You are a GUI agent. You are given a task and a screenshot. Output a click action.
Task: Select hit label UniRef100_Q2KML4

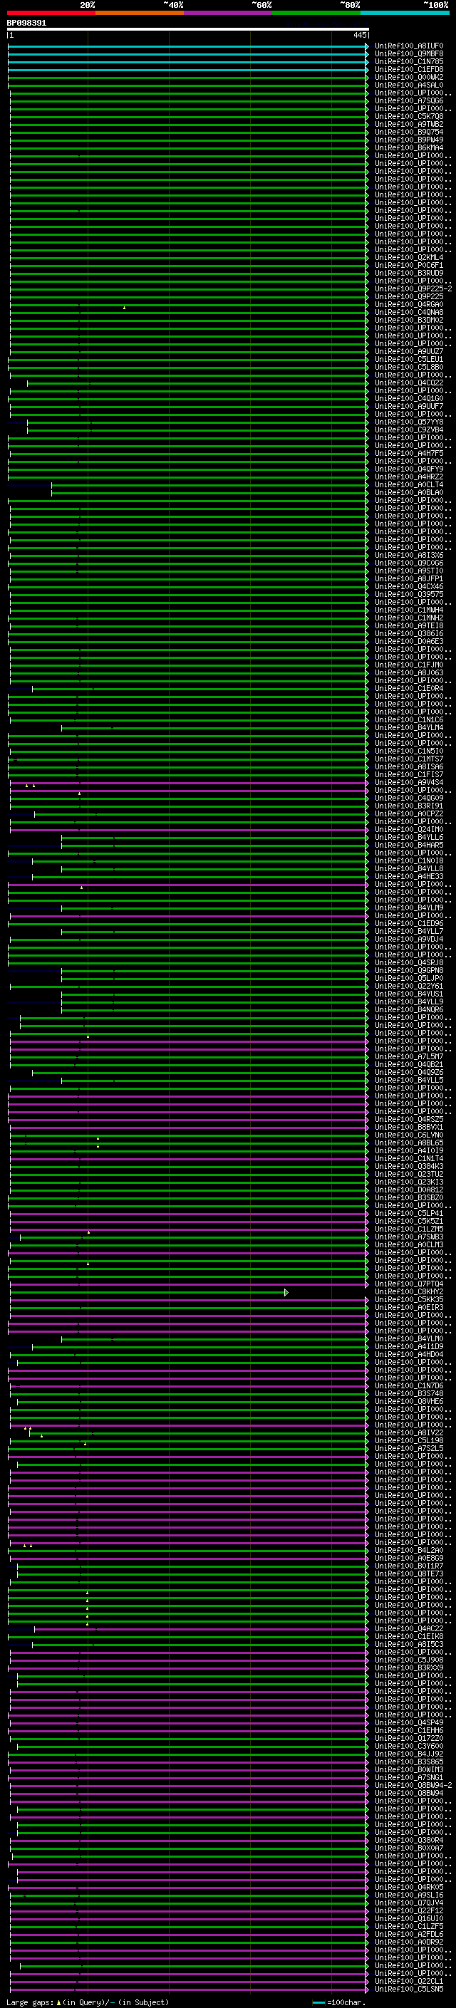click(409, 257)
